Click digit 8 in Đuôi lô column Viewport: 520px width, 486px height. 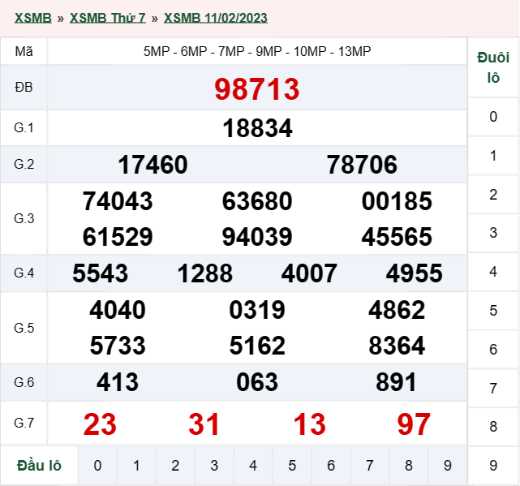click(493, 427)
